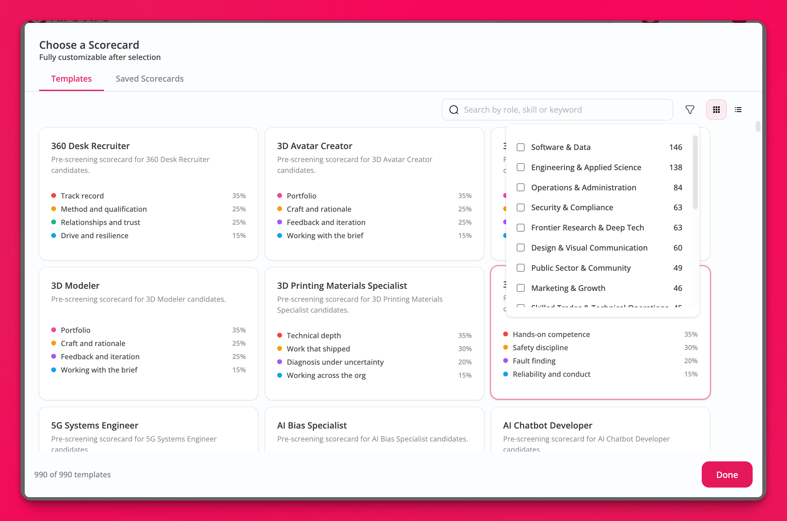Screen dimensions: 787x521
Task: Click the "60" count beside Design & Visual Communication
Action: 678,248
